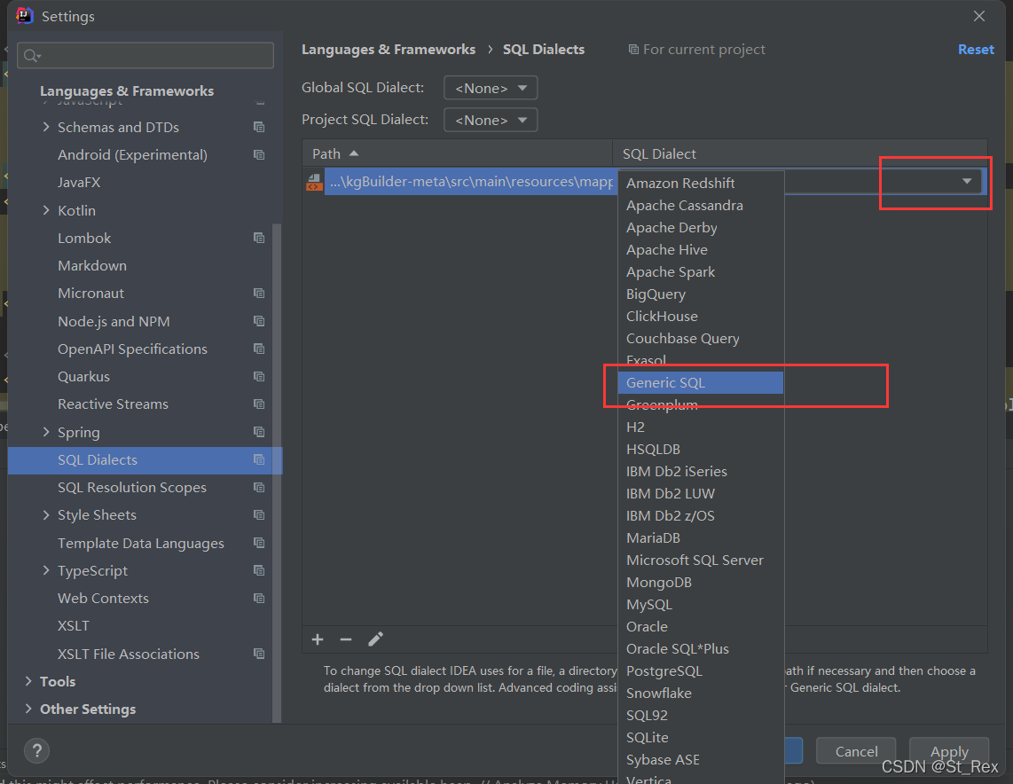
Task: Select the kgBuilder-meta mapper path row
Action: coord(469,182)
